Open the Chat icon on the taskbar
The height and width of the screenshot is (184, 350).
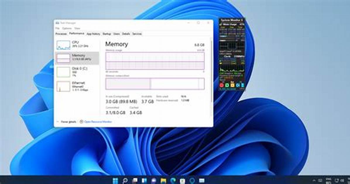(x=154, y=180)
